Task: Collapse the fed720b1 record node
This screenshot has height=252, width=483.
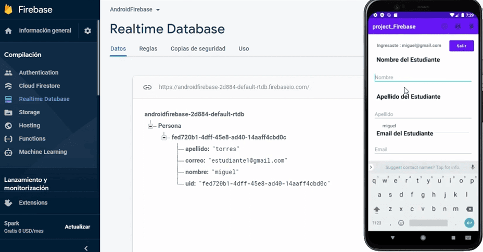Action: [x=164, y=138]
